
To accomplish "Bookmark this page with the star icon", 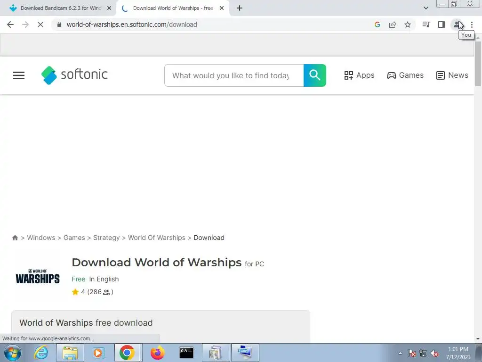I will pos(408,25).
